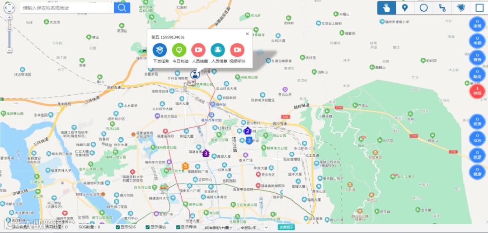Open the 巡逻 patrol bubble
This screenshot has width=488, height=233.
[x=477, y=155]
